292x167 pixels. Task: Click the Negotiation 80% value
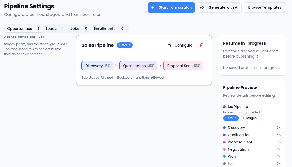point(277,149)
